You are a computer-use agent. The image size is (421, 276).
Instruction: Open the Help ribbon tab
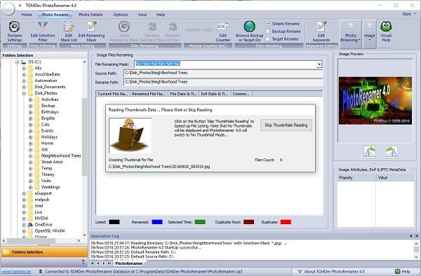point(161,15)
